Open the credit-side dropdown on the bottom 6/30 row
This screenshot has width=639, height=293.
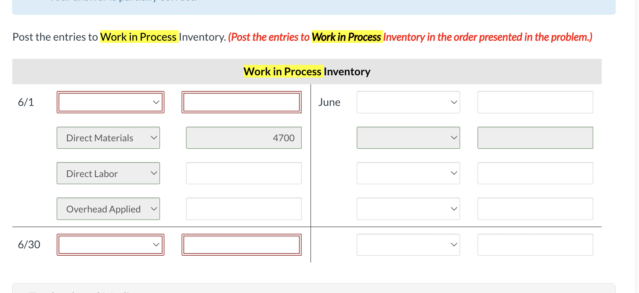coord(408,245)
